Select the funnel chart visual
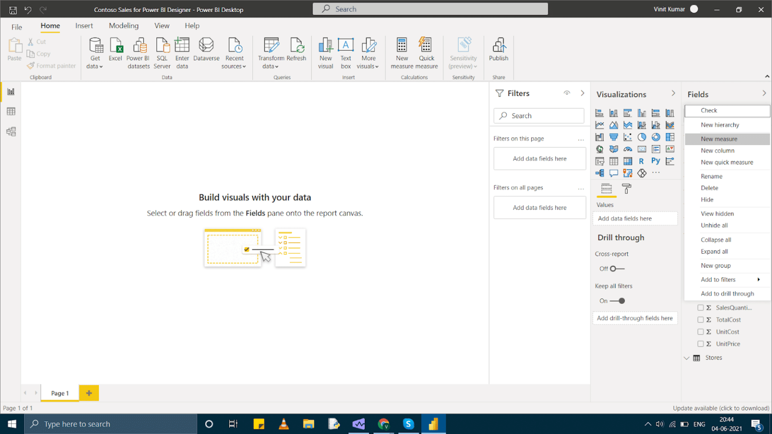Viewport: 772px width, 434px height. pyautogui.click(x=613, y=137)
